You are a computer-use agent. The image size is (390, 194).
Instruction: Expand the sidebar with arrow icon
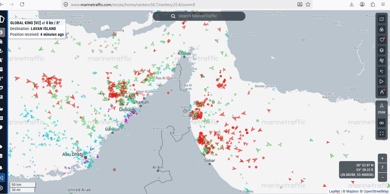coord(2,178)
